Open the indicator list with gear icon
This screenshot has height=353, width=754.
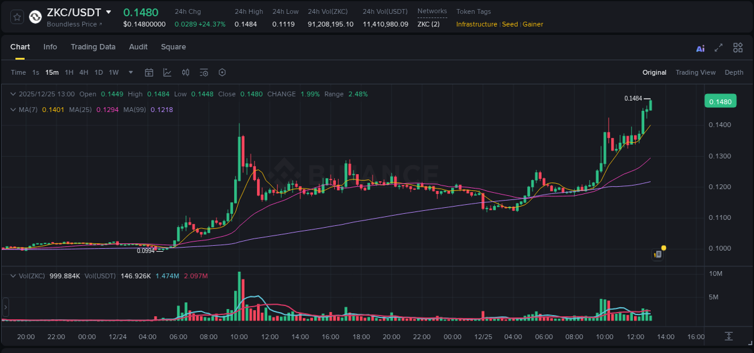204,72
